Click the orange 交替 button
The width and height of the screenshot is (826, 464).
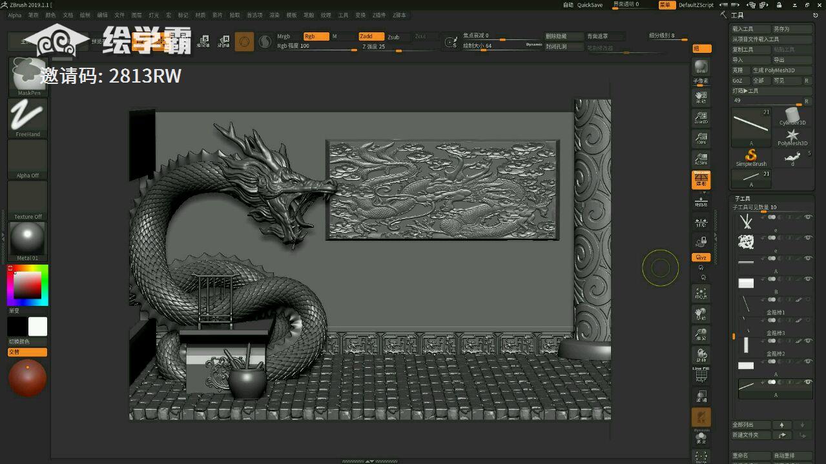[27, 352]
